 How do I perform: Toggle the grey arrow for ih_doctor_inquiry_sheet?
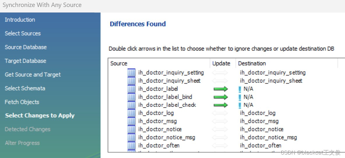(x=220, y=81)
